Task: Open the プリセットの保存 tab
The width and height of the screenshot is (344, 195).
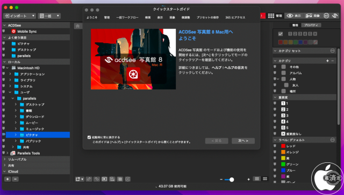Action: [207, 17]
